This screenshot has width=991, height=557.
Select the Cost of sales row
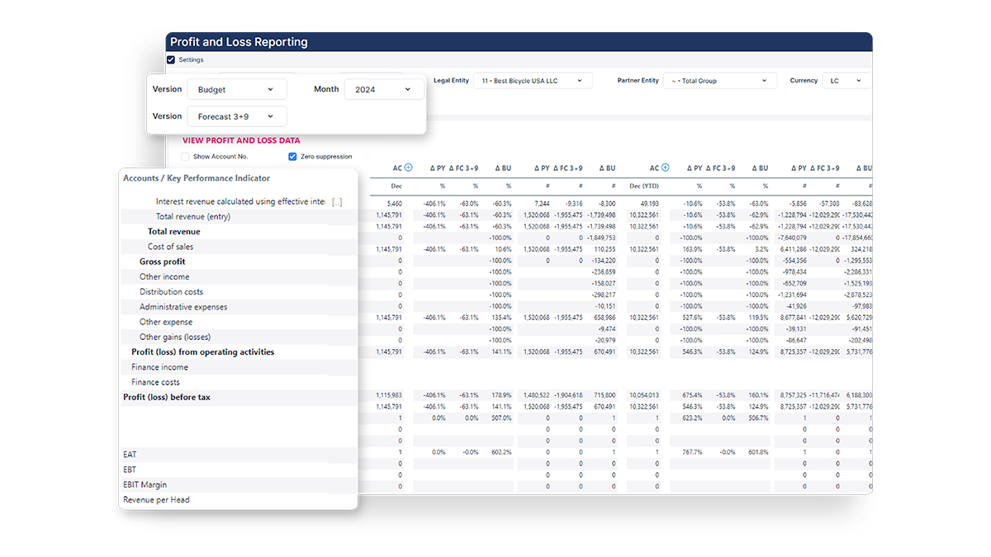[x=239, y=247]
